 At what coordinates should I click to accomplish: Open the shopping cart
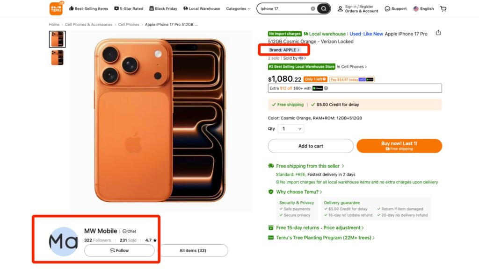(x=443, y=8)
